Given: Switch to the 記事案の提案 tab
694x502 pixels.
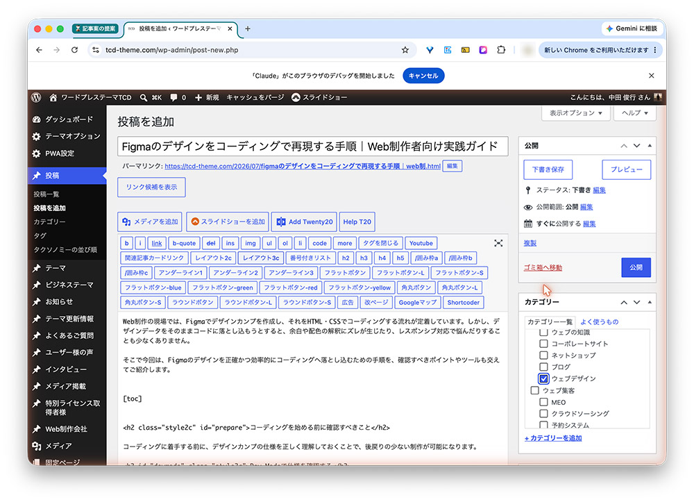Looking at the screenshot, I should pyautogui.click(x=95, y=28).
